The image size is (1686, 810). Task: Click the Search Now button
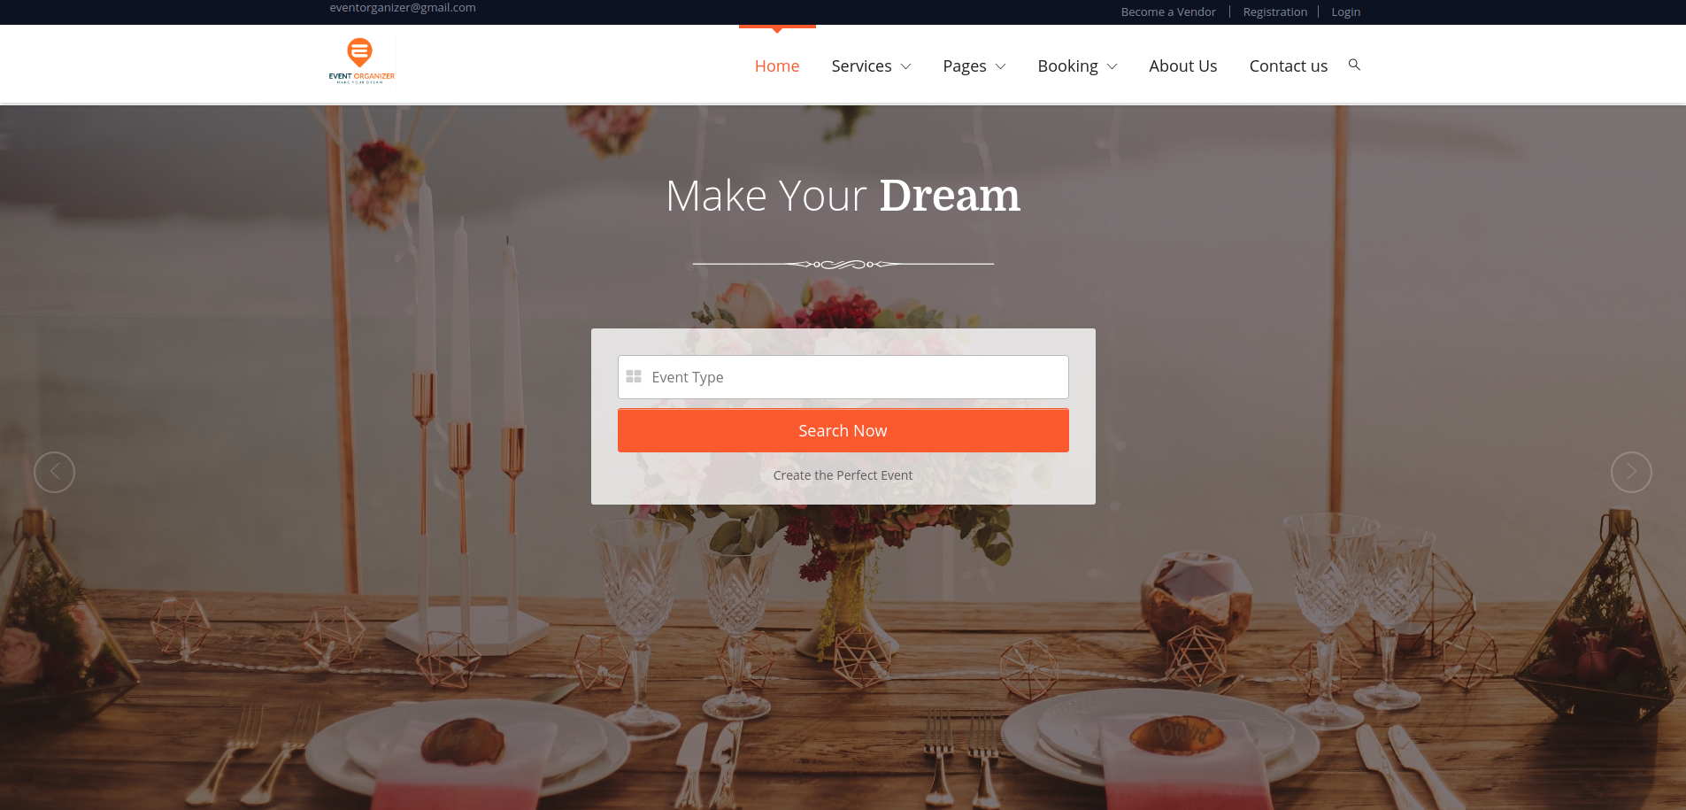pos(843,430)
